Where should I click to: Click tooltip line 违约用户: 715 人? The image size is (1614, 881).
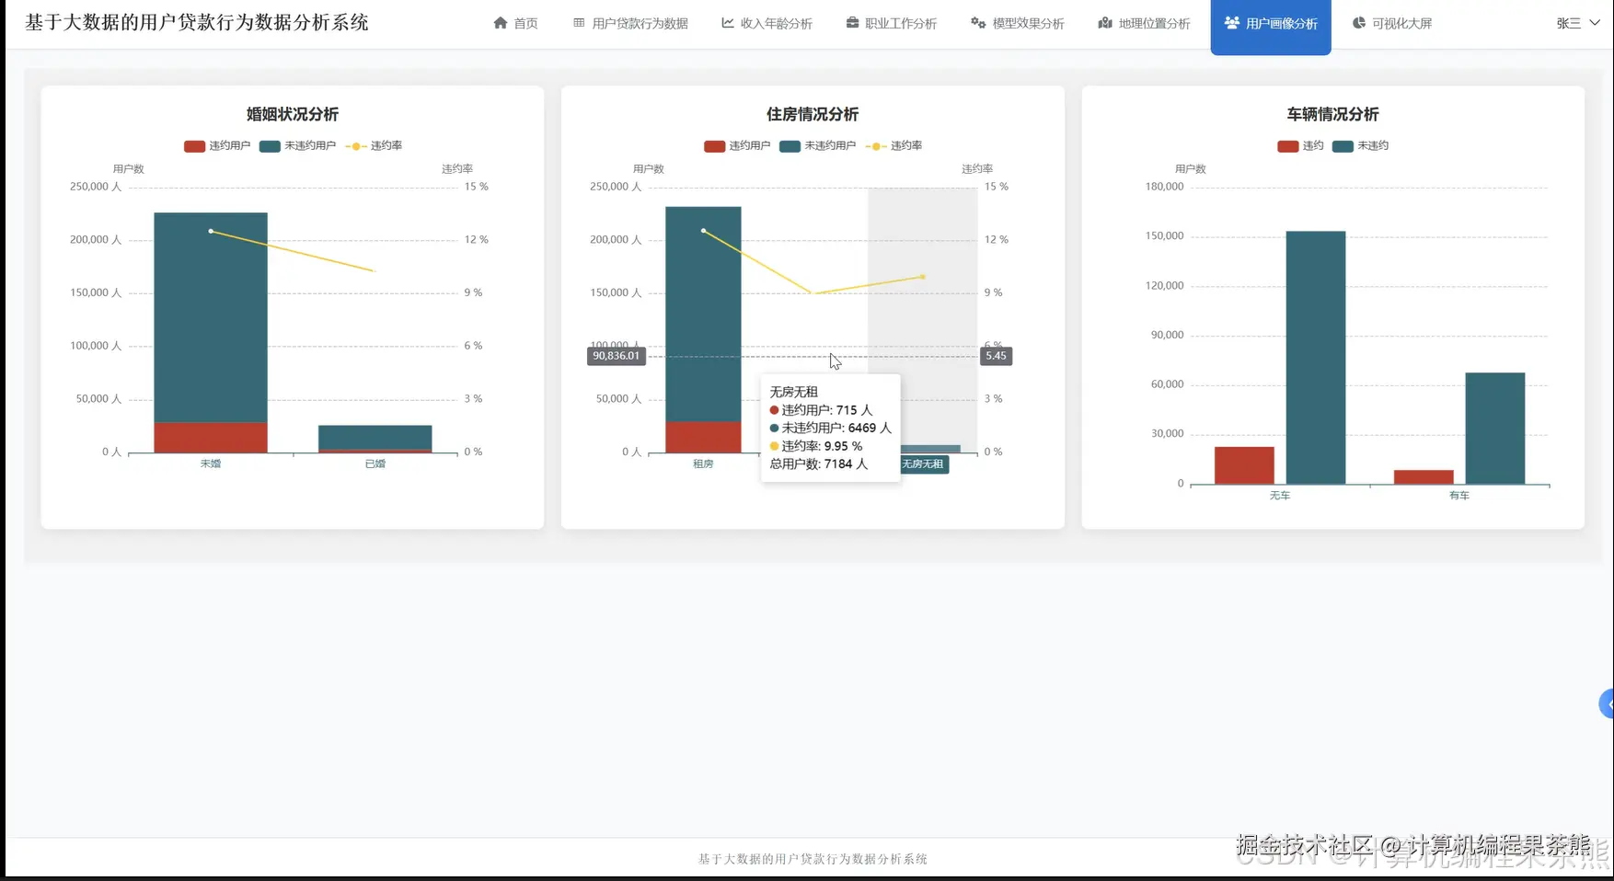click(x=821, y=410)
